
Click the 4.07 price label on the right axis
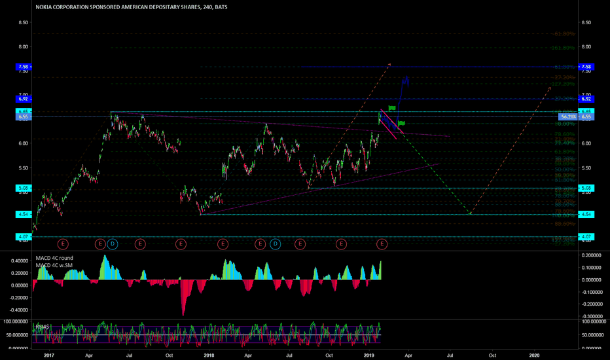[x=586, y=237]
